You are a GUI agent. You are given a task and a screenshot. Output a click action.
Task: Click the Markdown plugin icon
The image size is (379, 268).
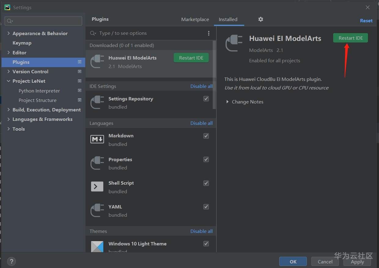97,139
